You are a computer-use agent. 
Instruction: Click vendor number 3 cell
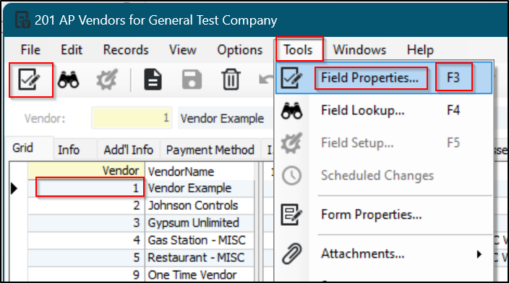[86, 223]
